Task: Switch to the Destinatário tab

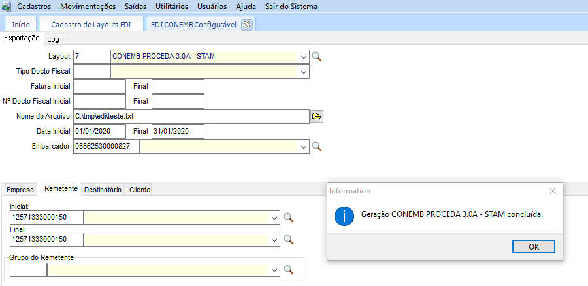Action: 103,190
